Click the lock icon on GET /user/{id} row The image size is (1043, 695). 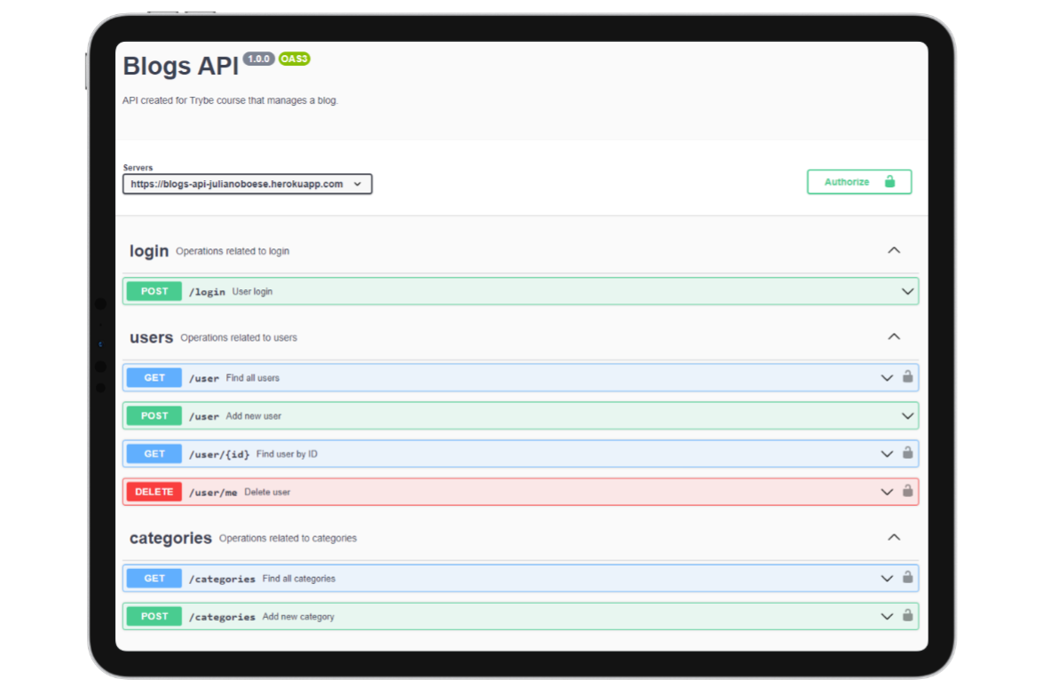907,453
